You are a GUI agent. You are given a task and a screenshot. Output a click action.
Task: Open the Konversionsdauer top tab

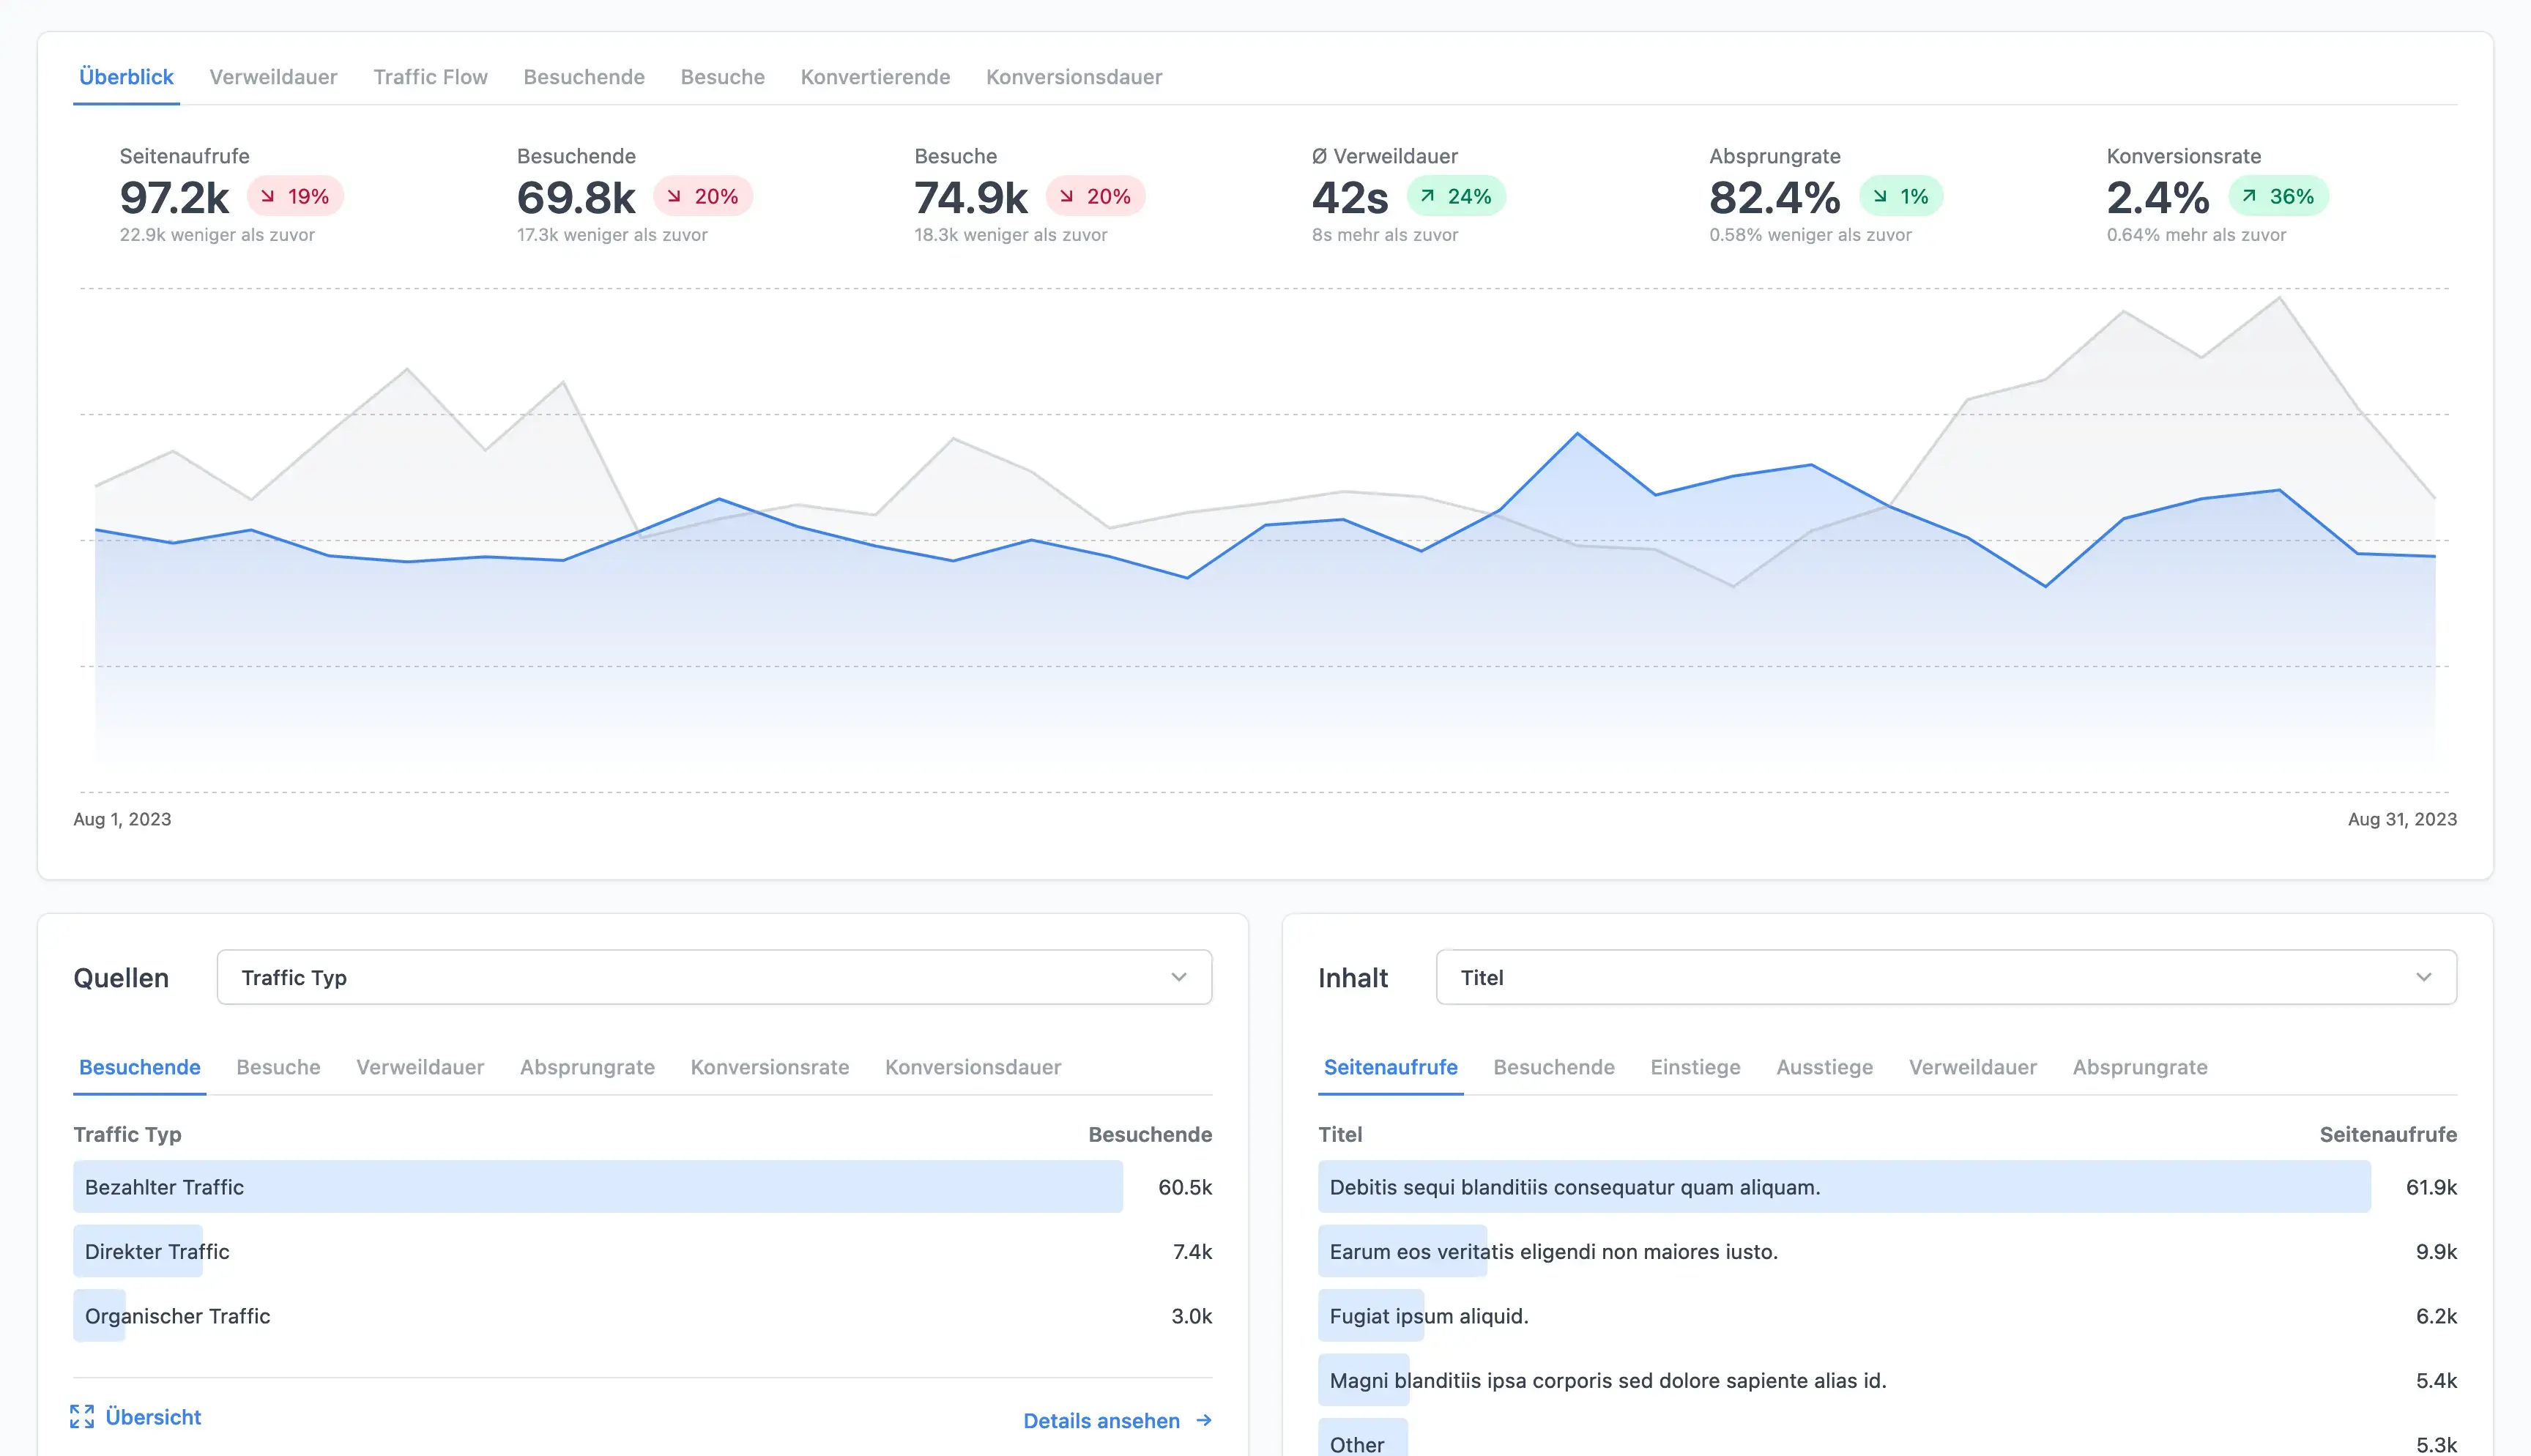[1074, 77]
